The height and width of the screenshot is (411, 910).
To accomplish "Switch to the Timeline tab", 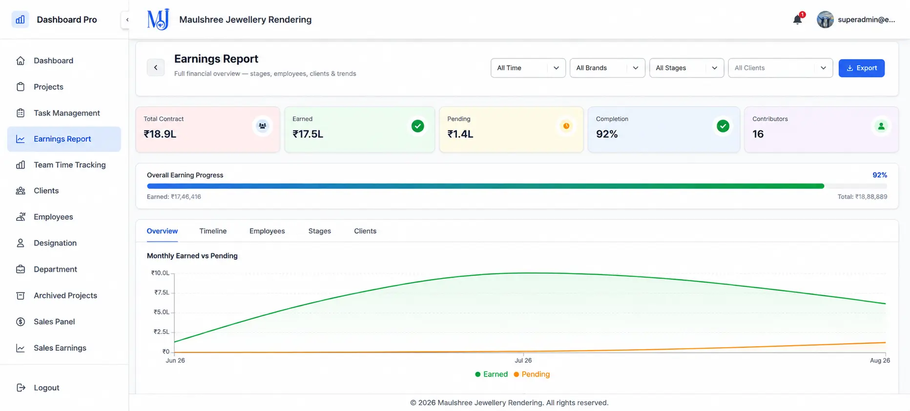I will [x=213, y=231].
